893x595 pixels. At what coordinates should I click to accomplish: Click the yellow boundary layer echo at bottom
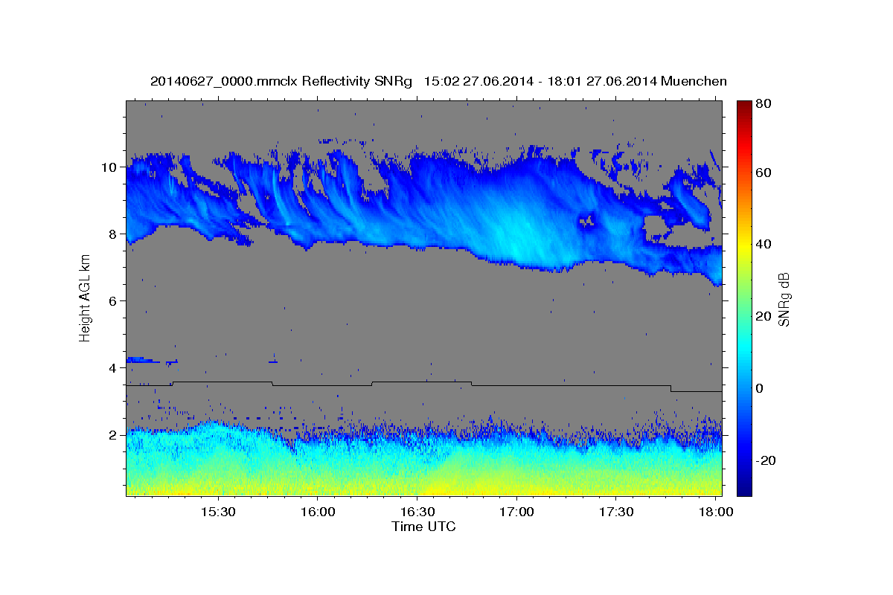(424, 487)
